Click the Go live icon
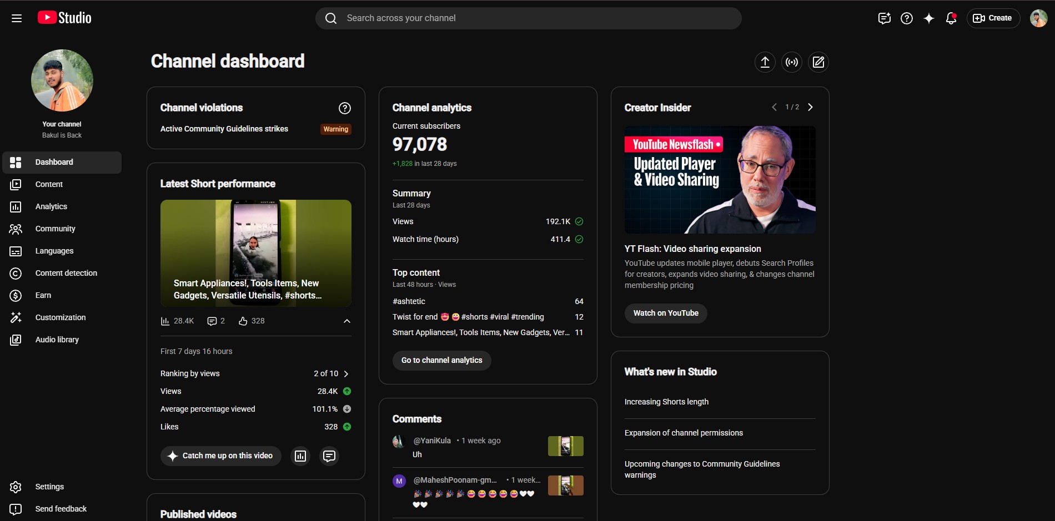This screenshot has width=1055, height=521. [792, 62]
